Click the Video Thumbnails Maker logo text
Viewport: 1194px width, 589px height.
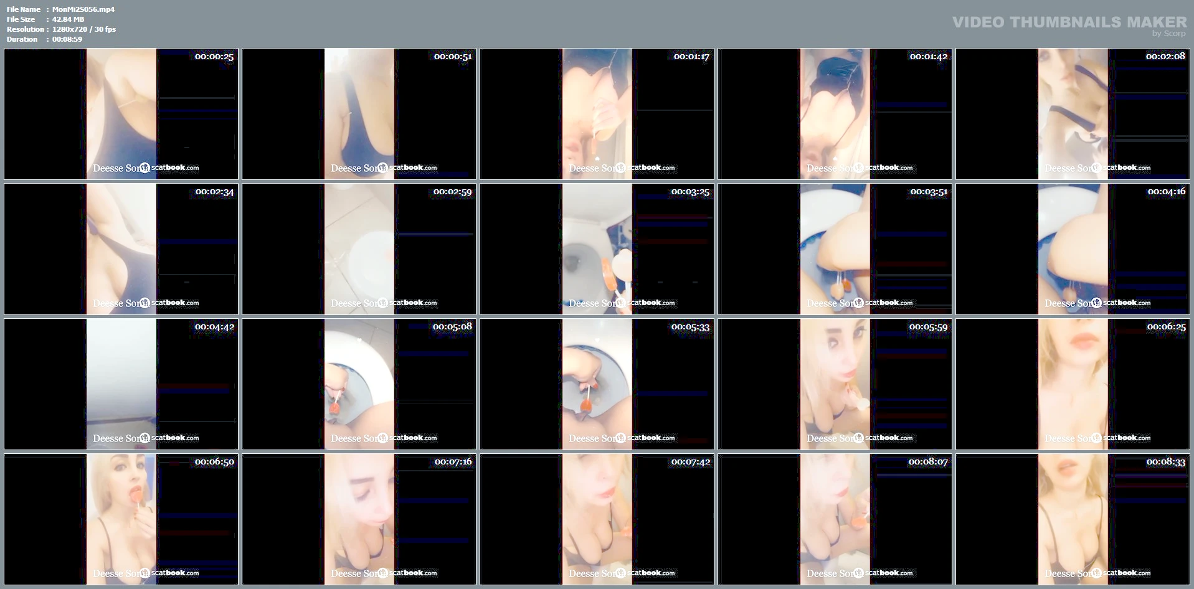pyautogui.click(x=1069, y=23)
